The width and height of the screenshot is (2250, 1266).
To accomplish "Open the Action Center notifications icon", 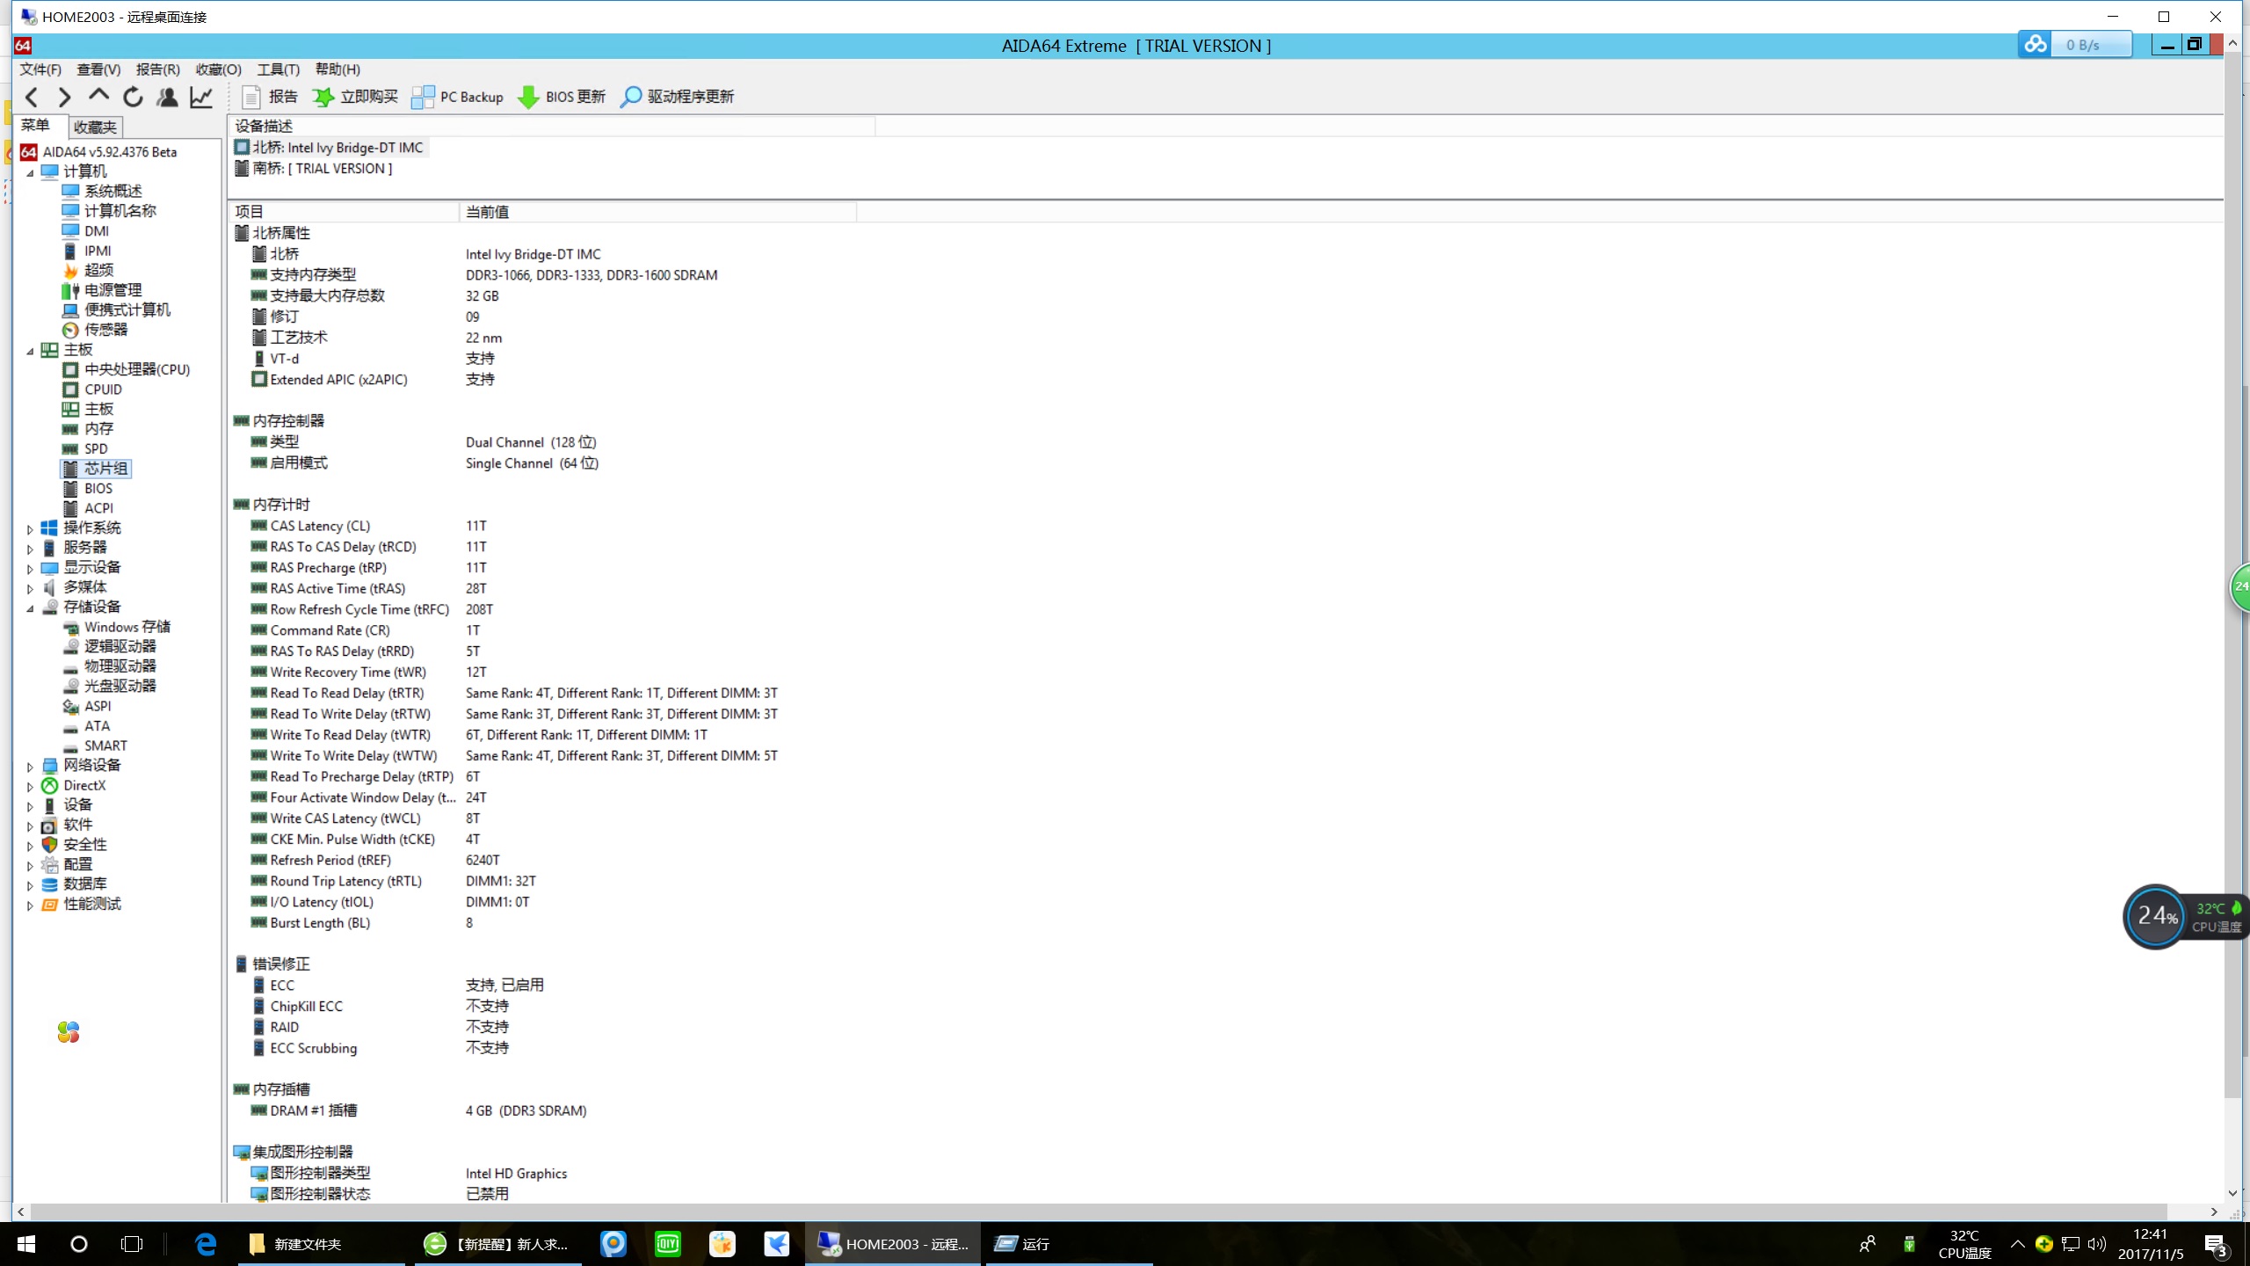I will point(2216,1245).
